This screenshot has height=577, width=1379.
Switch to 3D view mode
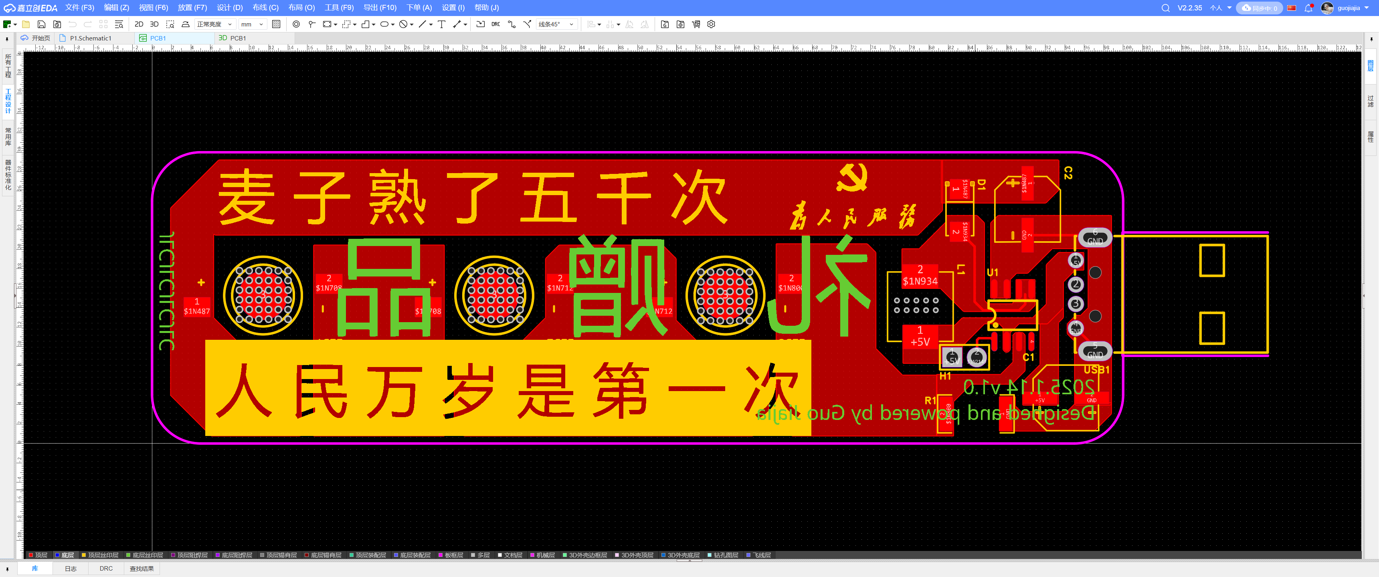154,24
